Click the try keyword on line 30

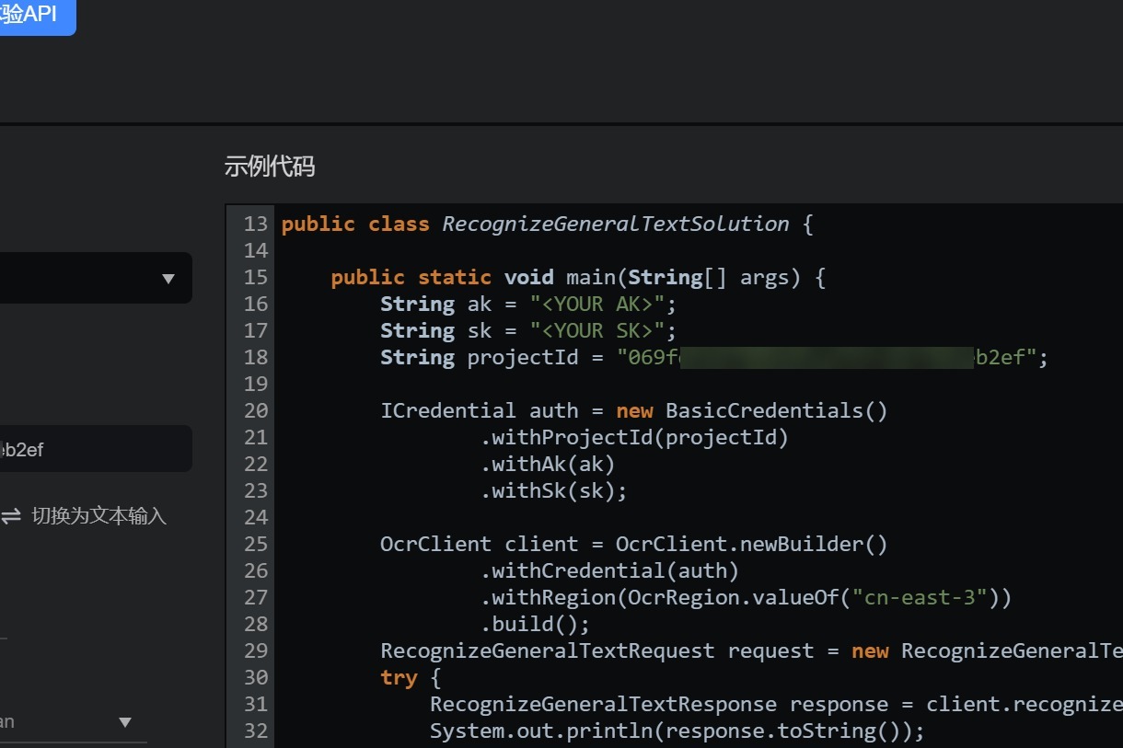pyautogui.click(x=399, y=677)
